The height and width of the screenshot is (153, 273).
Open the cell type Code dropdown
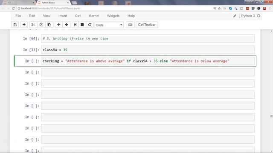coord(109,25)
